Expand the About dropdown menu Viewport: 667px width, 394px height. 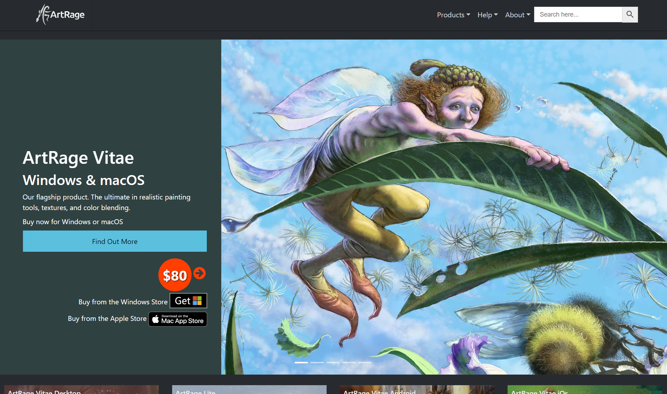pyautogui.click(x=517, y=15)
